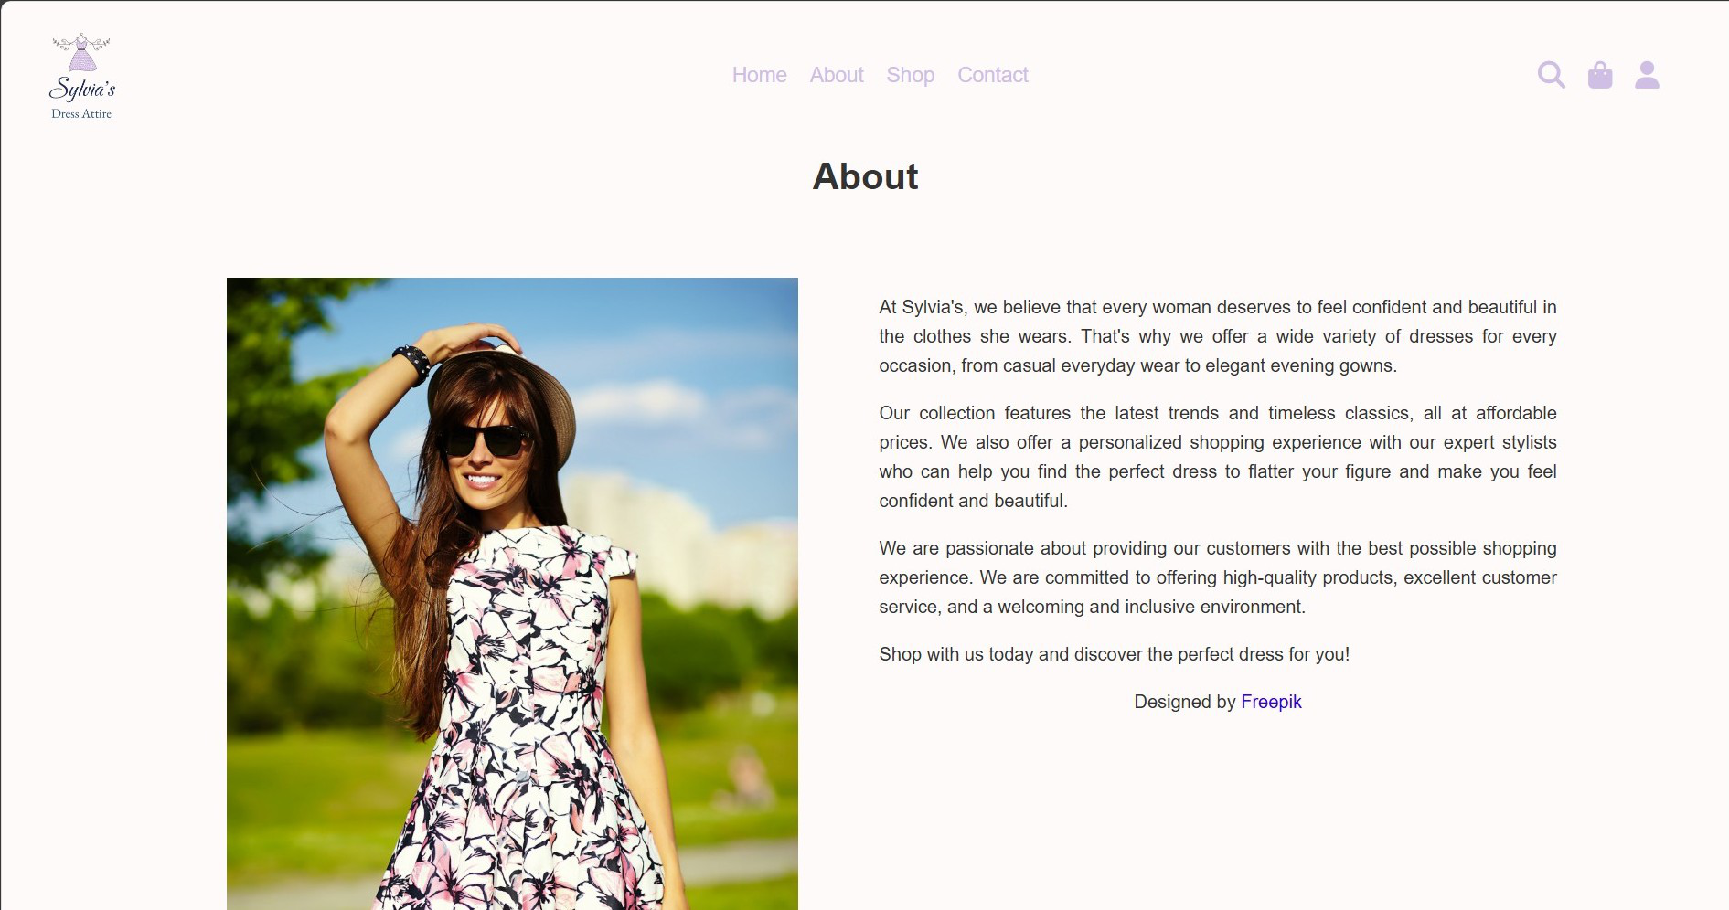Open the Shop navigation link
The width and height of the screenshot is (1729, 910).
click(x=910, y=75)
